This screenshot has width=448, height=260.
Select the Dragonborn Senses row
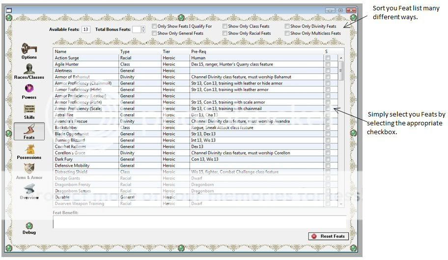pyautogui.click(x=195, y=191)
